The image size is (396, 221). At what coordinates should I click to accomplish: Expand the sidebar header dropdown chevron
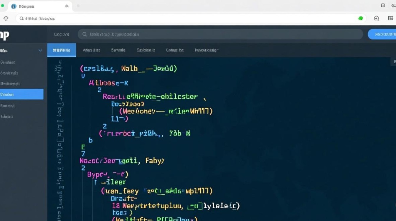click(x=40, y=50)
